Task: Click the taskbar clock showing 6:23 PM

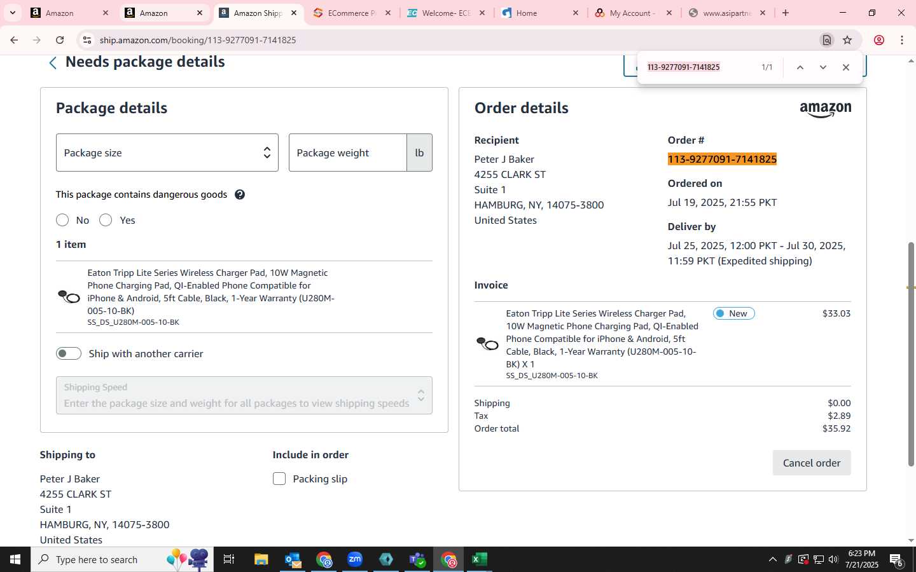Action: pos(862,559)
